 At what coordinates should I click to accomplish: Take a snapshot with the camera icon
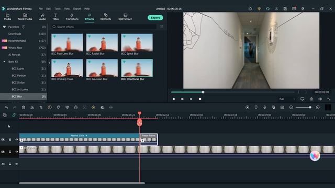[x=311, y=99]
